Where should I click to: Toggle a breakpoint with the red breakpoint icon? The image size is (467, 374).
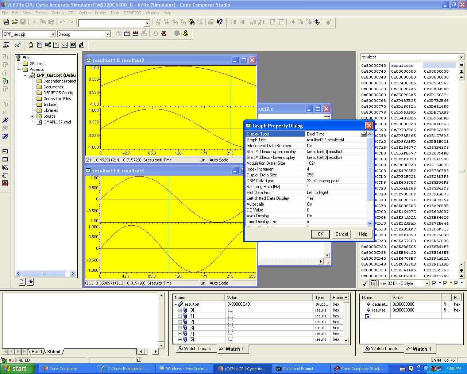click(x=5, y=183)
